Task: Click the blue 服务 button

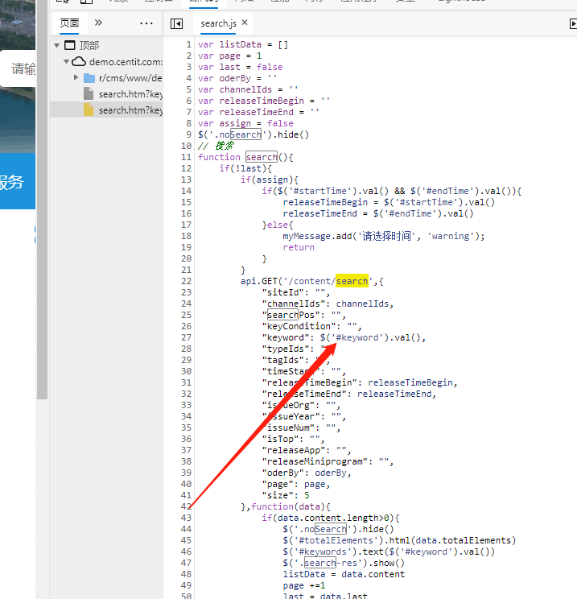Action: click(14, 182)
